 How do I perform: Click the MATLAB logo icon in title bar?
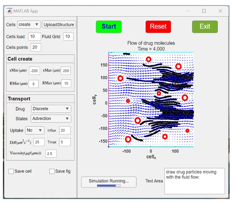coord(9,11)
